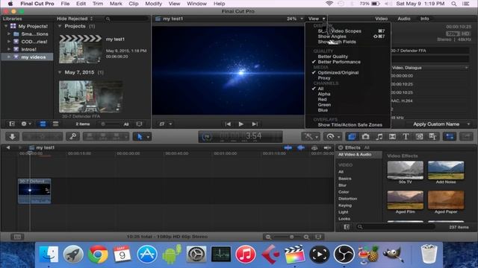Collapse the Projects section triangle

click(x=60, y=26)
